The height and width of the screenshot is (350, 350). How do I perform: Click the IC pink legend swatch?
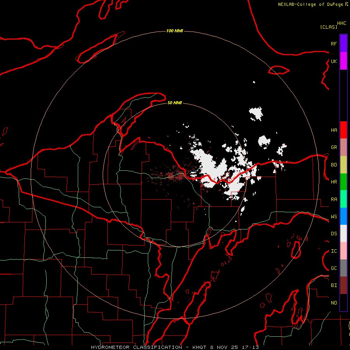point(343,251)
